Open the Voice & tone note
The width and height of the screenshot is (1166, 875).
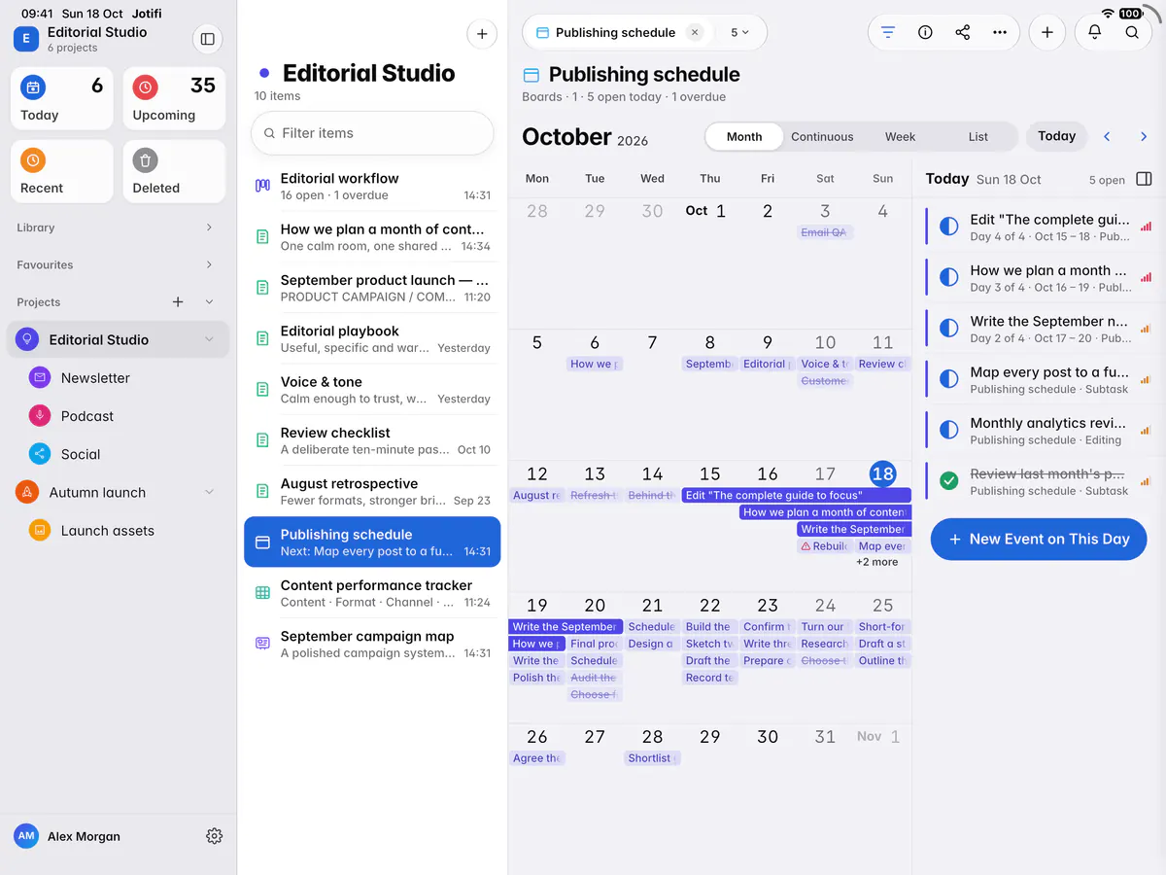[x=372, y=390]
